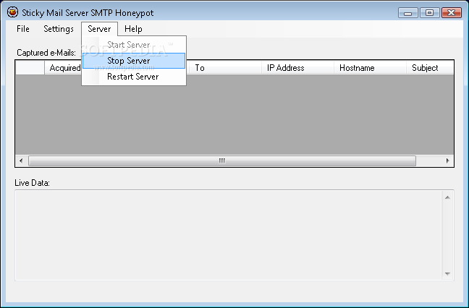Close the Sticky Mail Server window
This screenshot has width=469, height=308.
[452, 13]
